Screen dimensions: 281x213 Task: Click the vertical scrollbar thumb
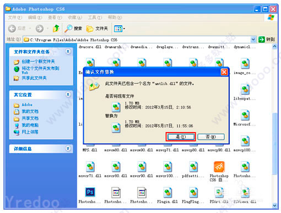coord(274,143)
